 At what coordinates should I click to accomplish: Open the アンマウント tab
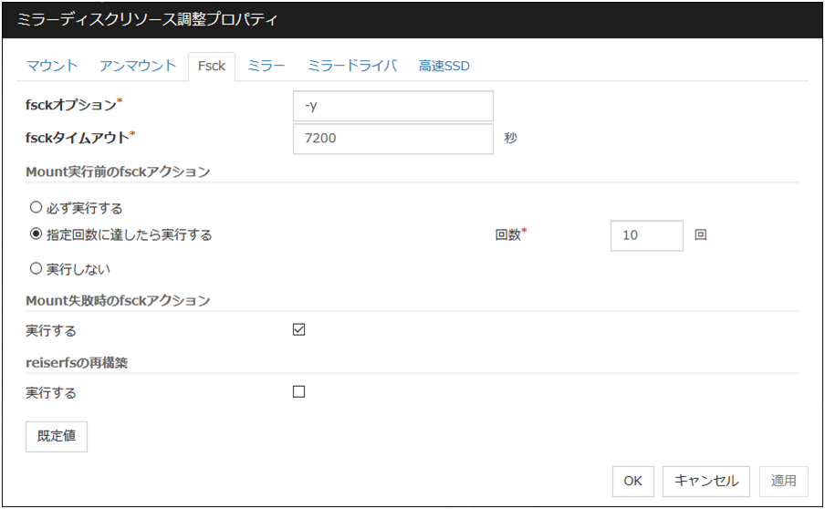point(138,67)
